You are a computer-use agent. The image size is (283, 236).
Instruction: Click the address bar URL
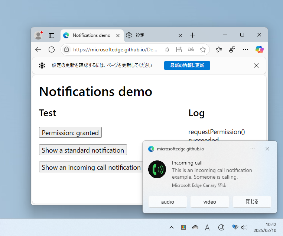click(115, 50)
